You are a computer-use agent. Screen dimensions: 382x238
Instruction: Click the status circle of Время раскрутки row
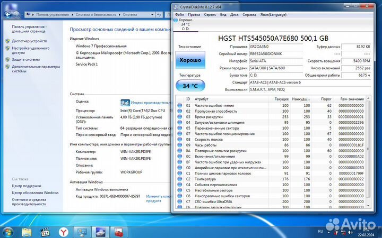pyautogui.click(x=179, y=117)
